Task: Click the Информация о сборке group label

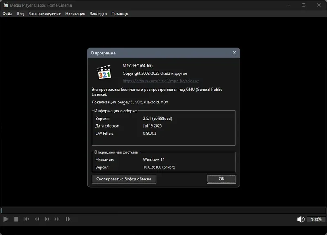Action: [x=115, y=111]
